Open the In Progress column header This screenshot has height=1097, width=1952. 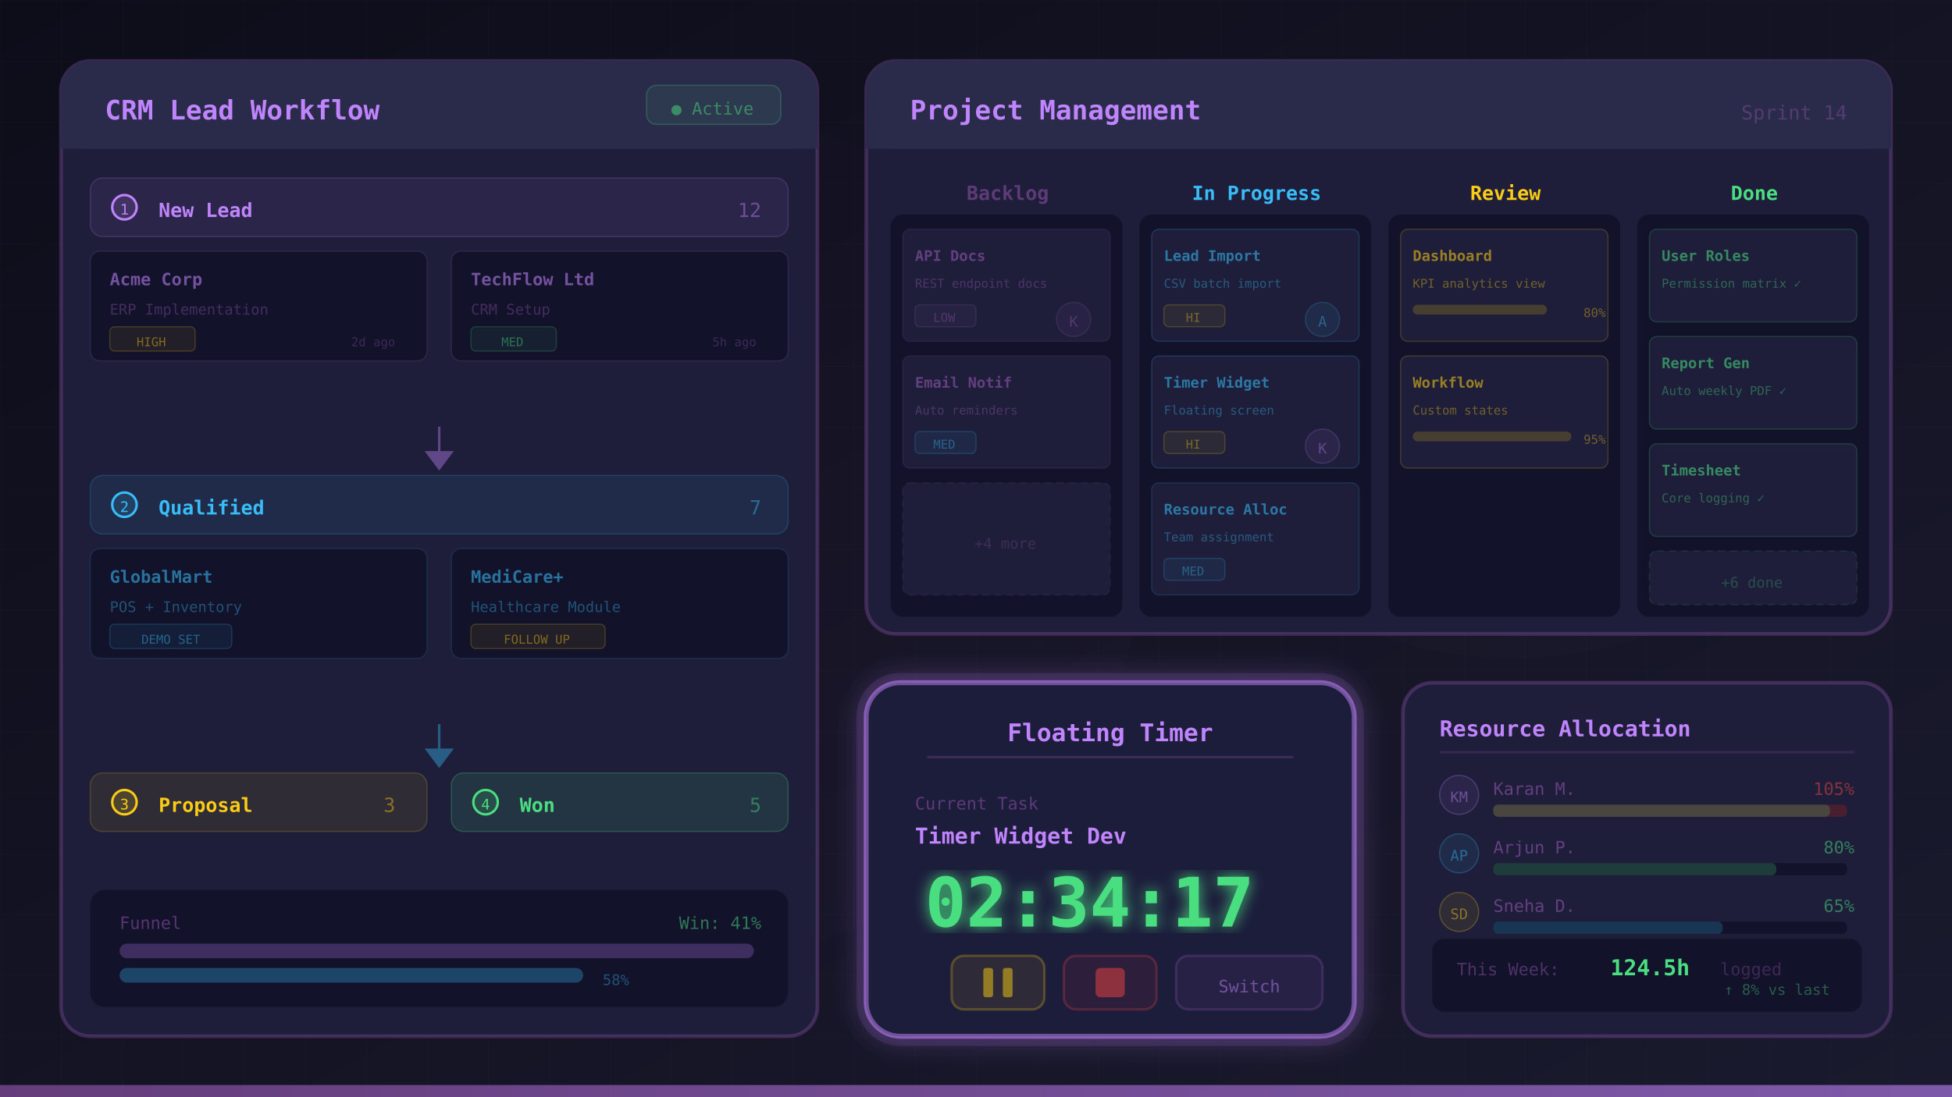(x=1256, y=193)
